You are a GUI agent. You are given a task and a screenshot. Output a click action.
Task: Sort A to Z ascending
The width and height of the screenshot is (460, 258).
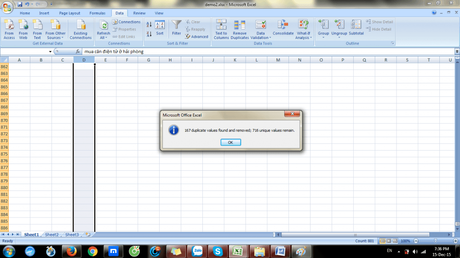pyautogui.click(x=149, y=25)
